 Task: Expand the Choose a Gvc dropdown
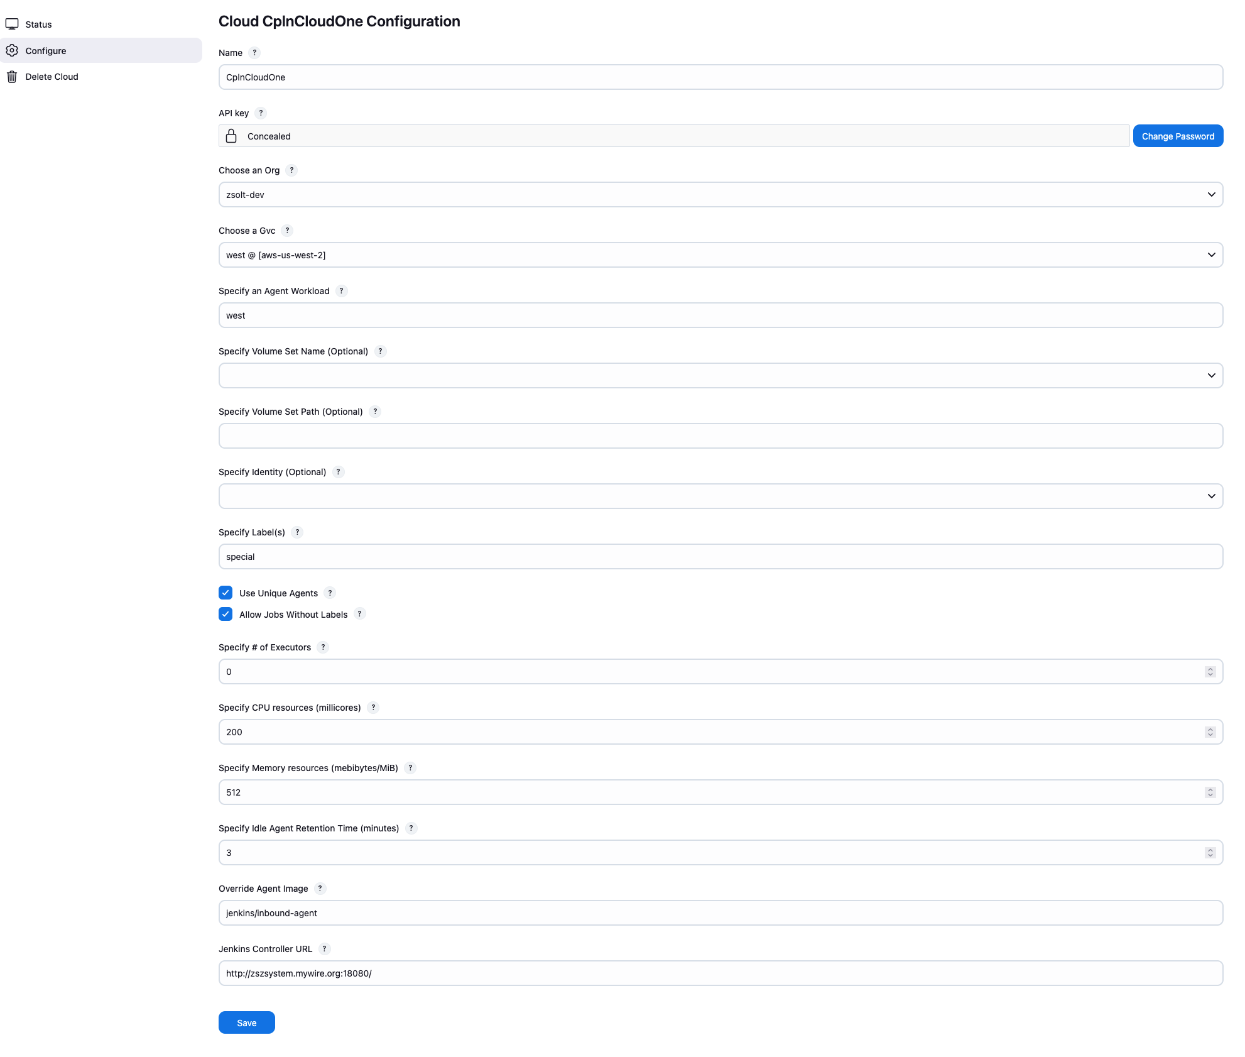[720, 255]
